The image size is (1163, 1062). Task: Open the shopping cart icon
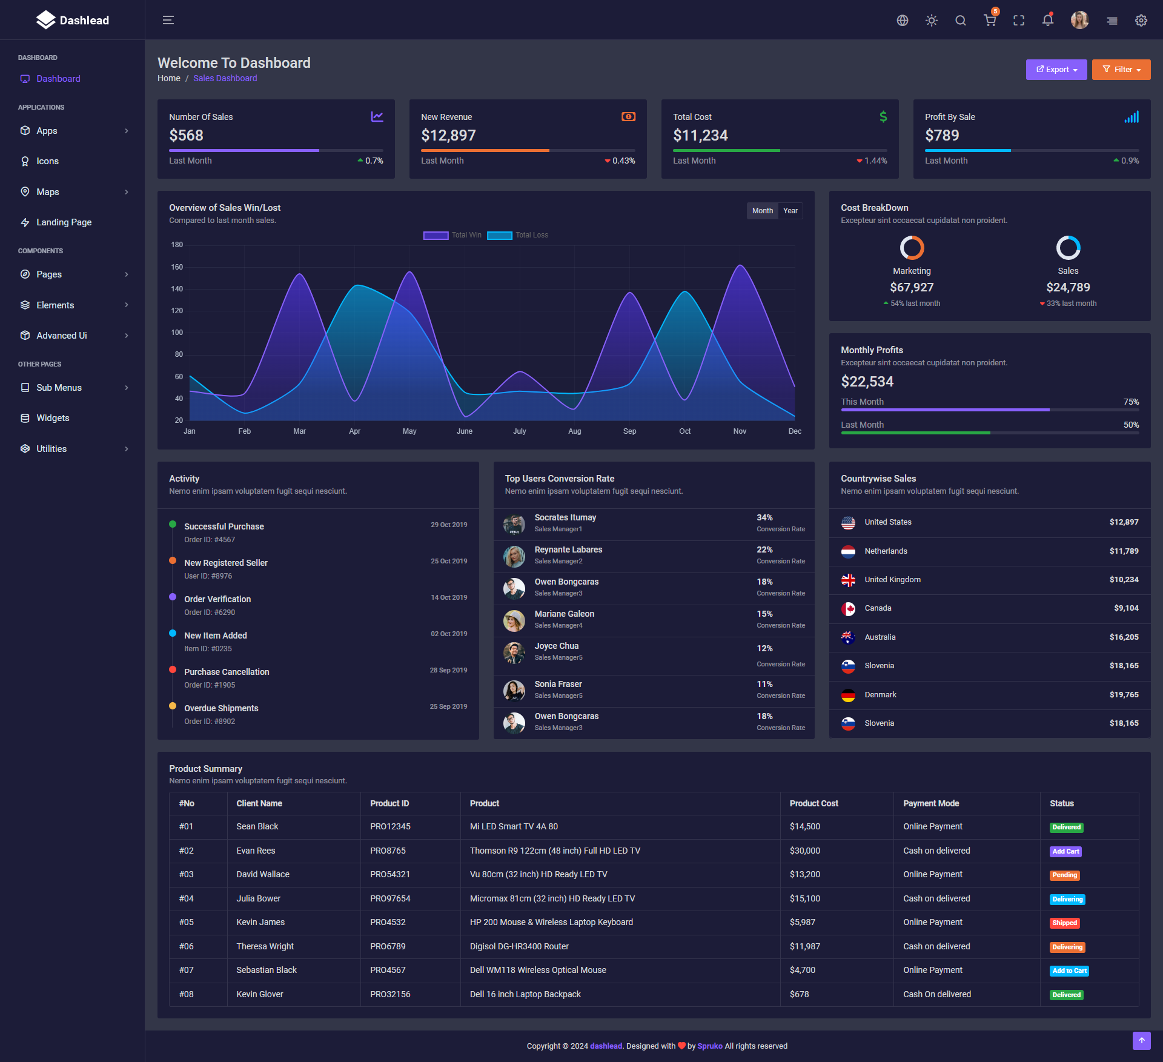pos(990,21)
